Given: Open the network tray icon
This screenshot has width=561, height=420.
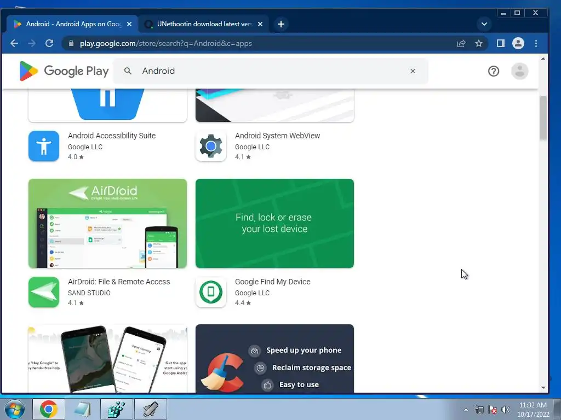Looking at the screenshot, I should tap(479, 410).
